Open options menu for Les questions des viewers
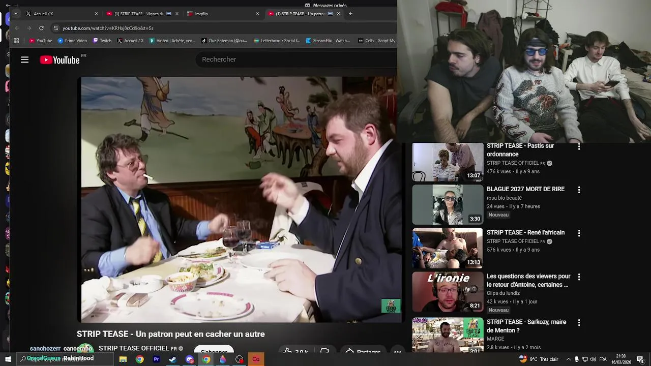 pyautogui.click(x=579, y=277)
